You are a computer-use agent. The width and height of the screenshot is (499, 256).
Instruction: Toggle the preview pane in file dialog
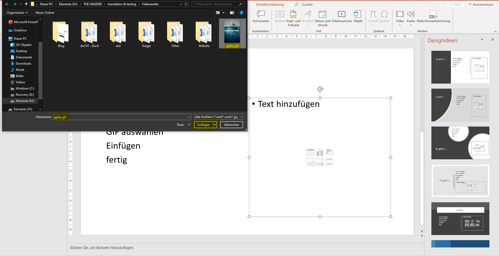[x=232, y=13]
